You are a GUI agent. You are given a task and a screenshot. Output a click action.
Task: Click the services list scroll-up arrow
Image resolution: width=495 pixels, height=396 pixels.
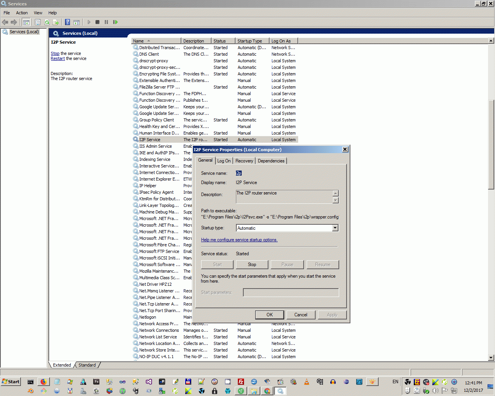pyautogui.click(x=491, y=41)
